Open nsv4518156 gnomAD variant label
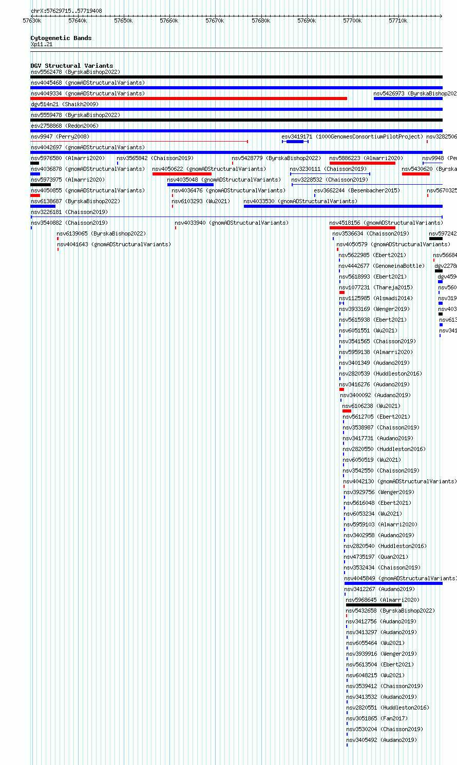This screenshot has height=765, width=457. click(386, 223)
